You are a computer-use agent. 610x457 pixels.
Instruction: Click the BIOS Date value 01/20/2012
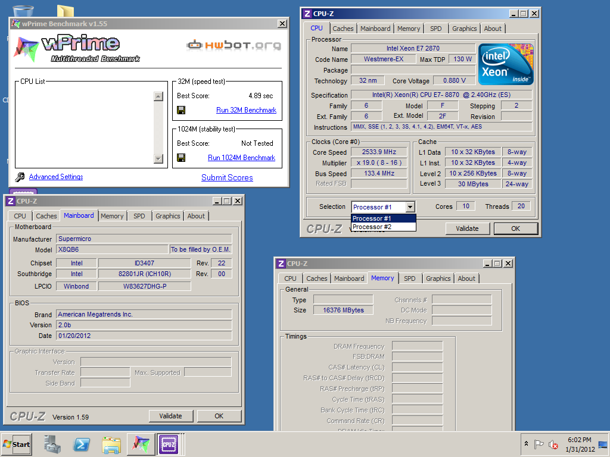(x=144, y=336)
